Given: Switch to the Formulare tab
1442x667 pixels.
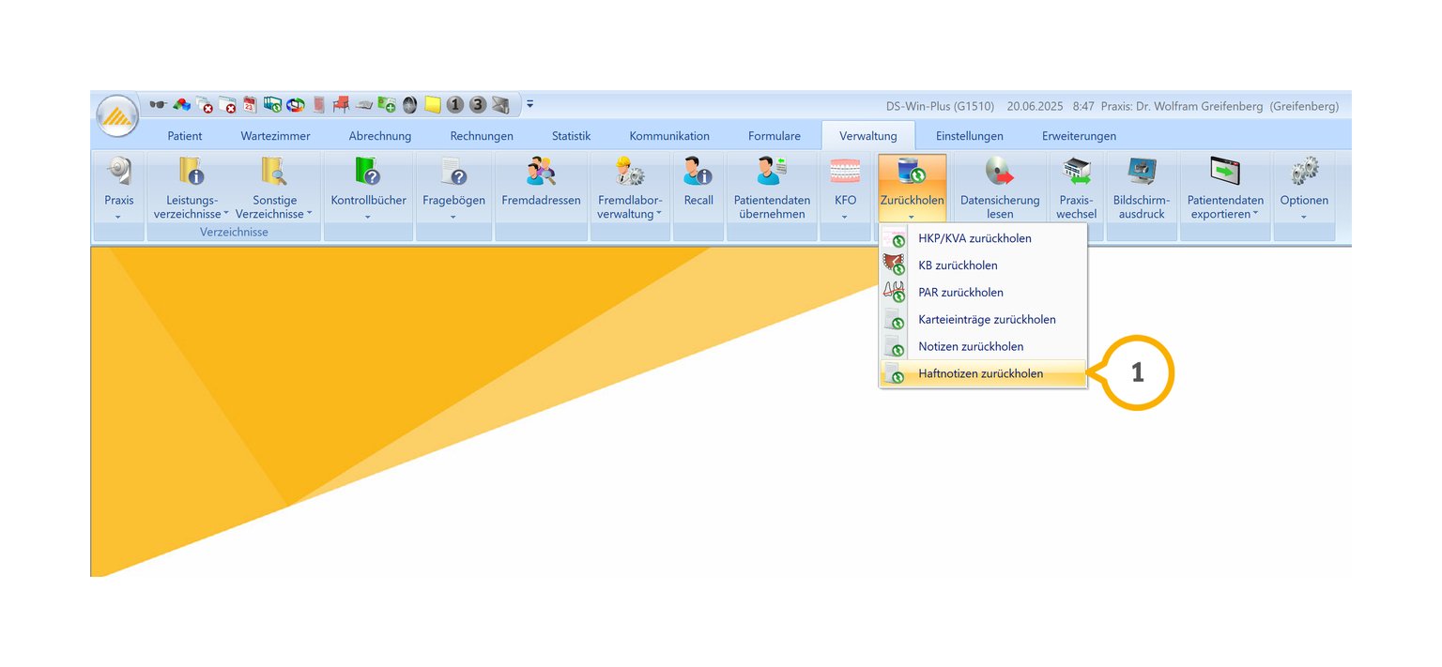Looking at the screenshot, I should [x=775, y=136].
